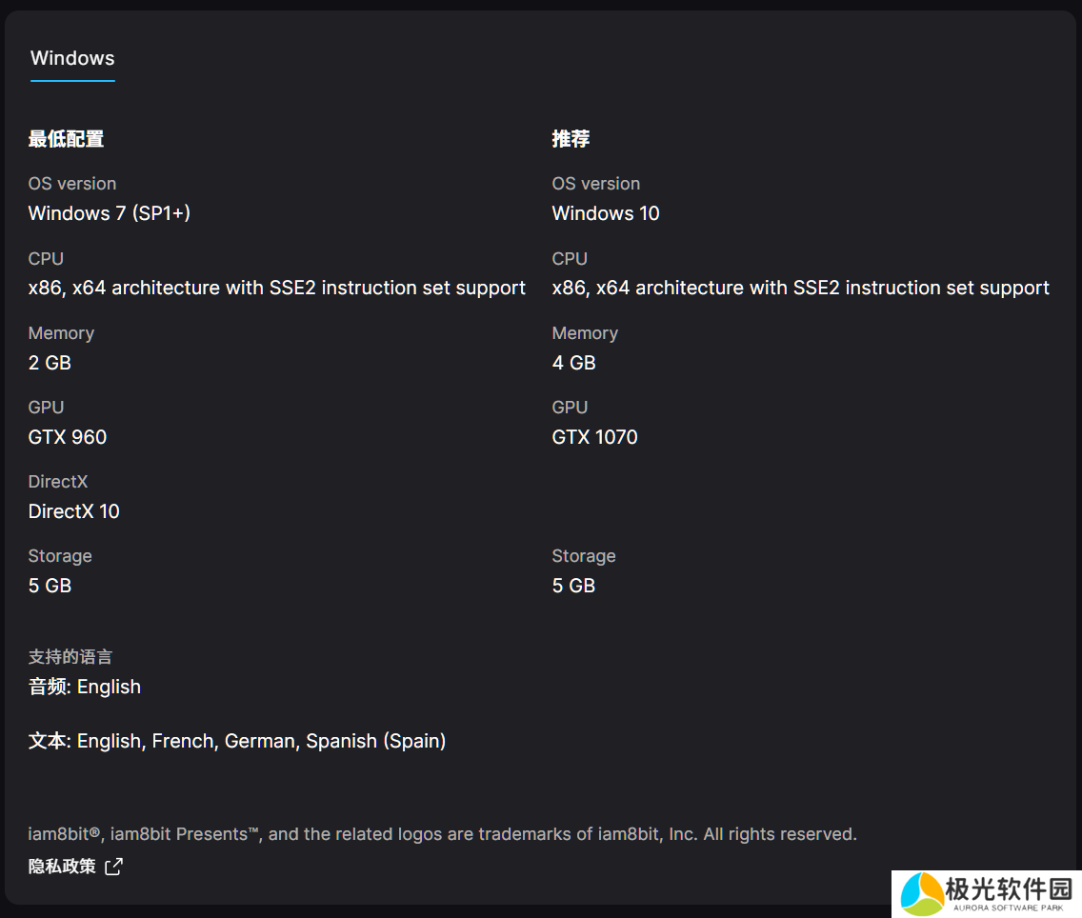
Task: Select the Windows 10 recommended OS text
Action: 606,213
